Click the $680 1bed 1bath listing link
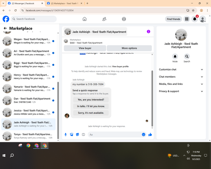The image size is (211, 169). (x=86, y=43)
